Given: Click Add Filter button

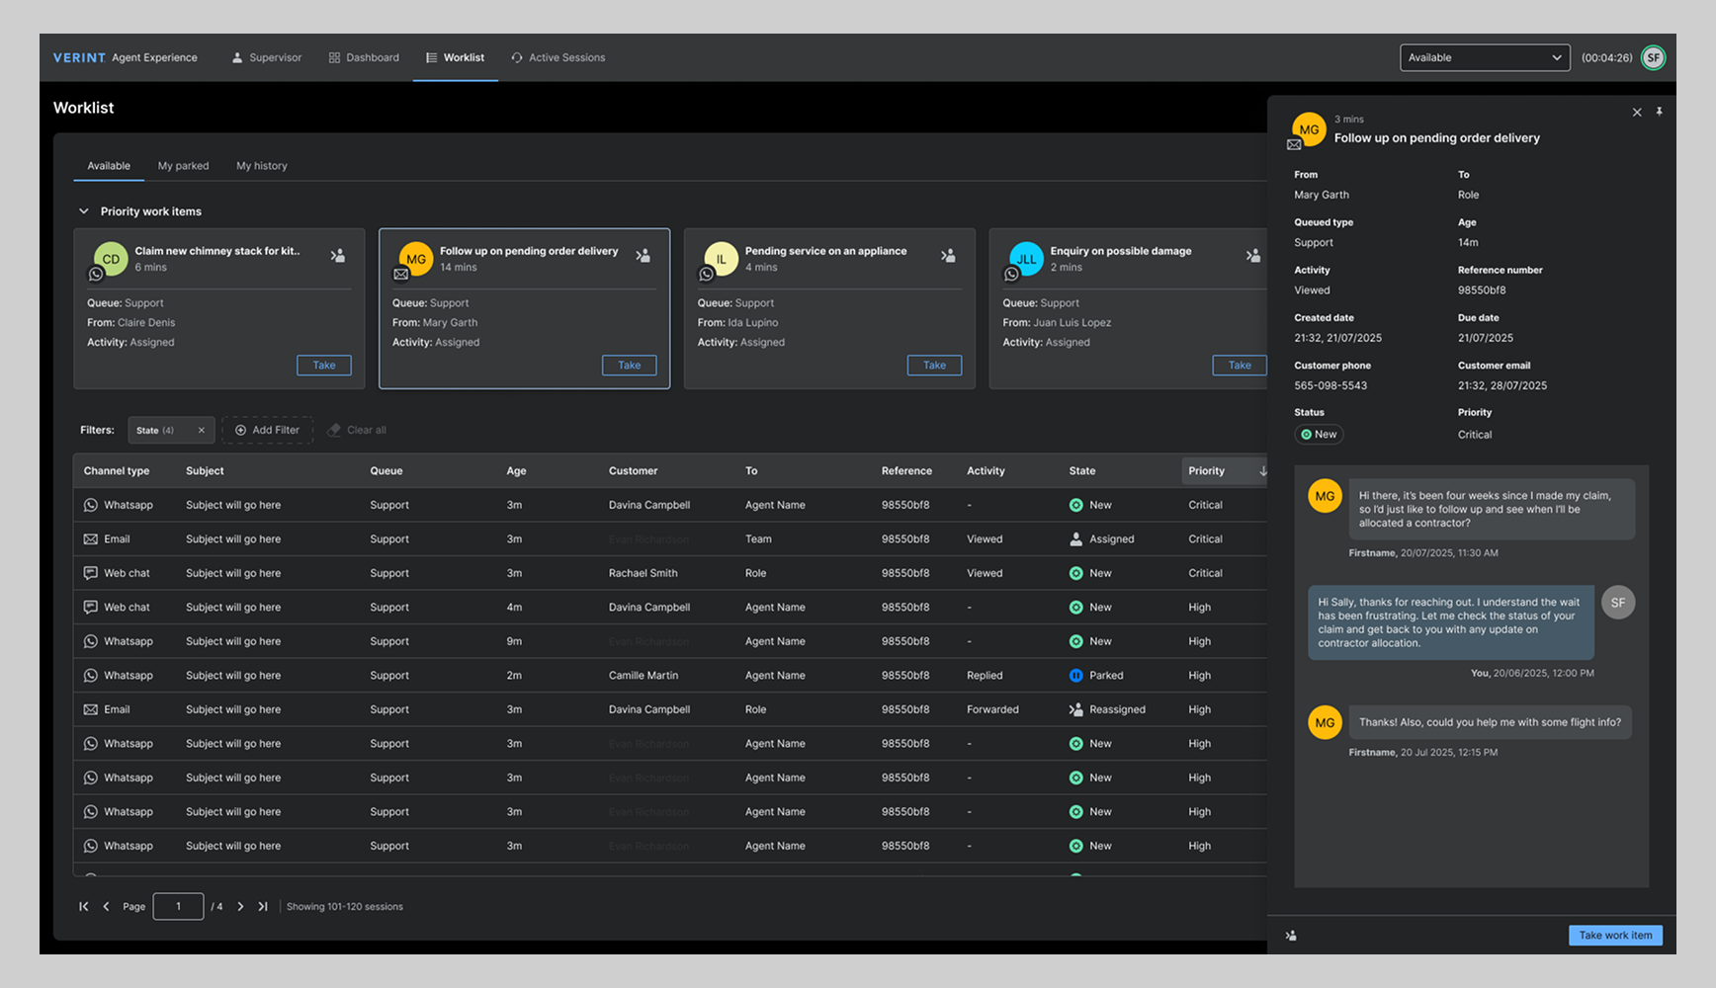Looking at the screenshot, I should [x=267, y=431].
